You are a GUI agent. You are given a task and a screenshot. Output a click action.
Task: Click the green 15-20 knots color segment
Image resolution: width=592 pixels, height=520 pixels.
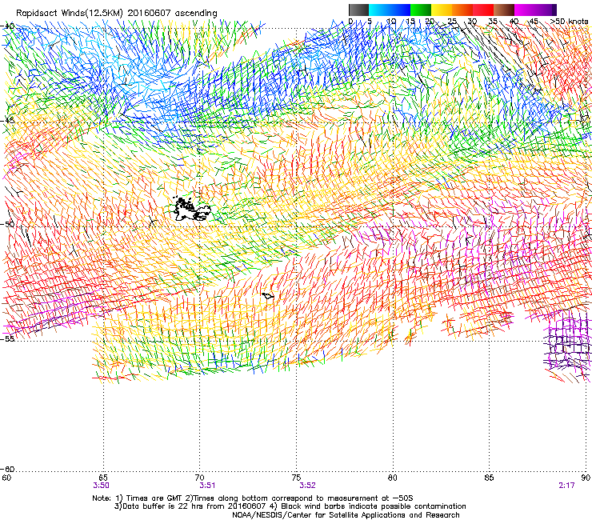[421, 10]
